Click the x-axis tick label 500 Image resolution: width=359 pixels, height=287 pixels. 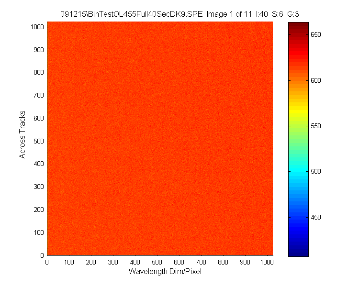[157, 262]
